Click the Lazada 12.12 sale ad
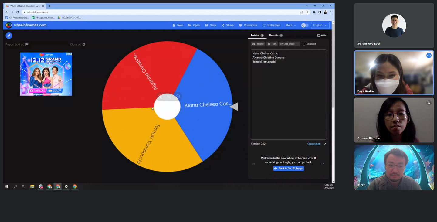The height and width of the screenshot is (222, 437). (46, 74)
